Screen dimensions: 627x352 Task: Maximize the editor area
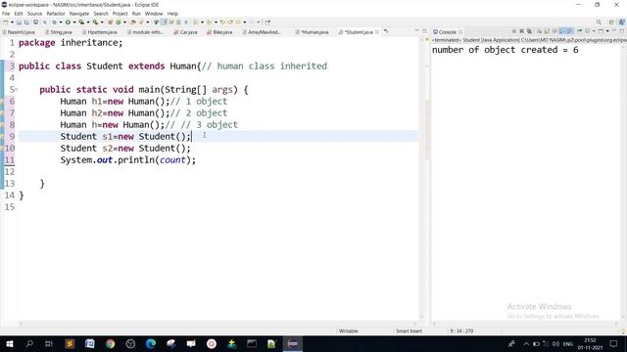[x=424, y=31]
